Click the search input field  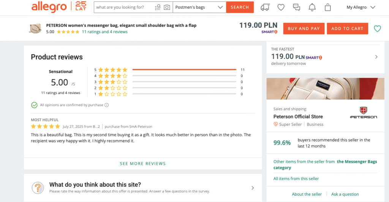124,7
